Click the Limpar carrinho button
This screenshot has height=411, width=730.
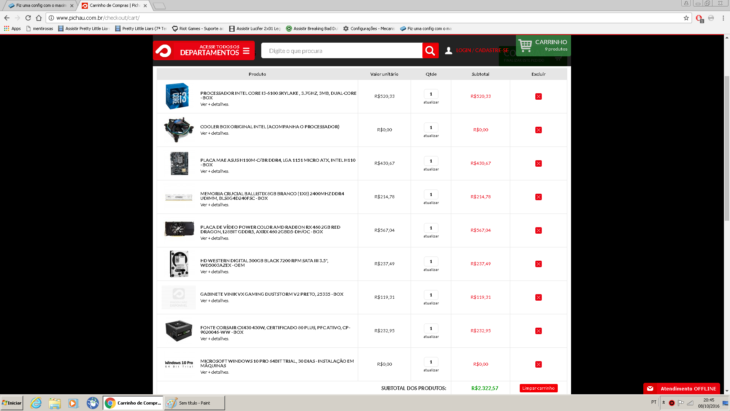point(538,388)
